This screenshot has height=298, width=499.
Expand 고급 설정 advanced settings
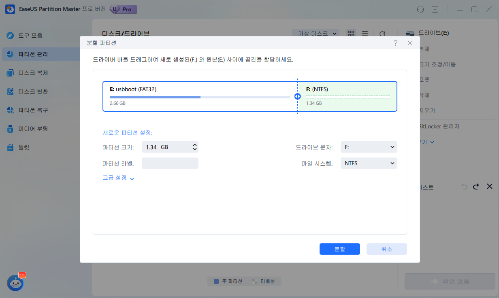118,178
